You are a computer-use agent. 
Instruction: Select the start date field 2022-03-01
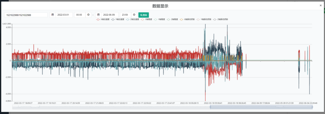[64, 15]
